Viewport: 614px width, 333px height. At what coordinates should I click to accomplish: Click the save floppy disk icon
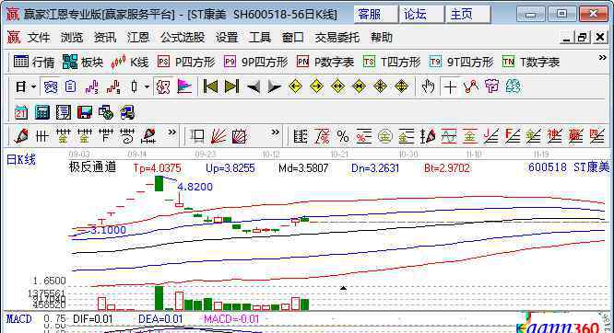(x=84, y=112)
